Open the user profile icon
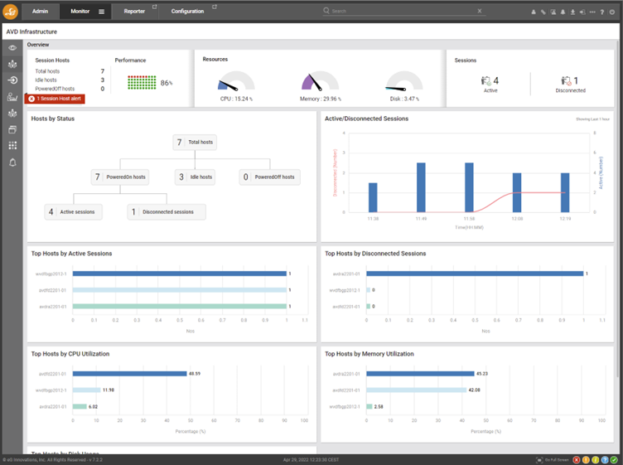The width and height of the screenshot is (623, 465). coord(534,12)
